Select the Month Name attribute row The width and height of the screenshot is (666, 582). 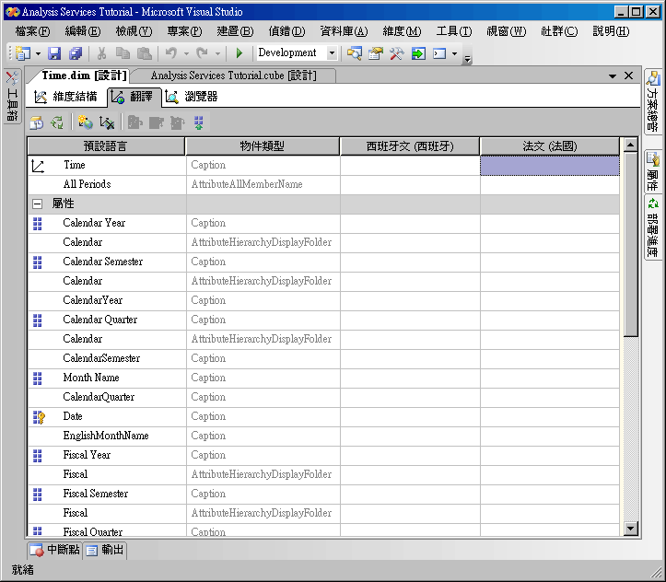pos(323,378)
